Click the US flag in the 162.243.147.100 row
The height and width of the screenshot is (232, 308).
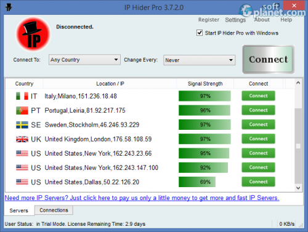[x=22, y=167]
